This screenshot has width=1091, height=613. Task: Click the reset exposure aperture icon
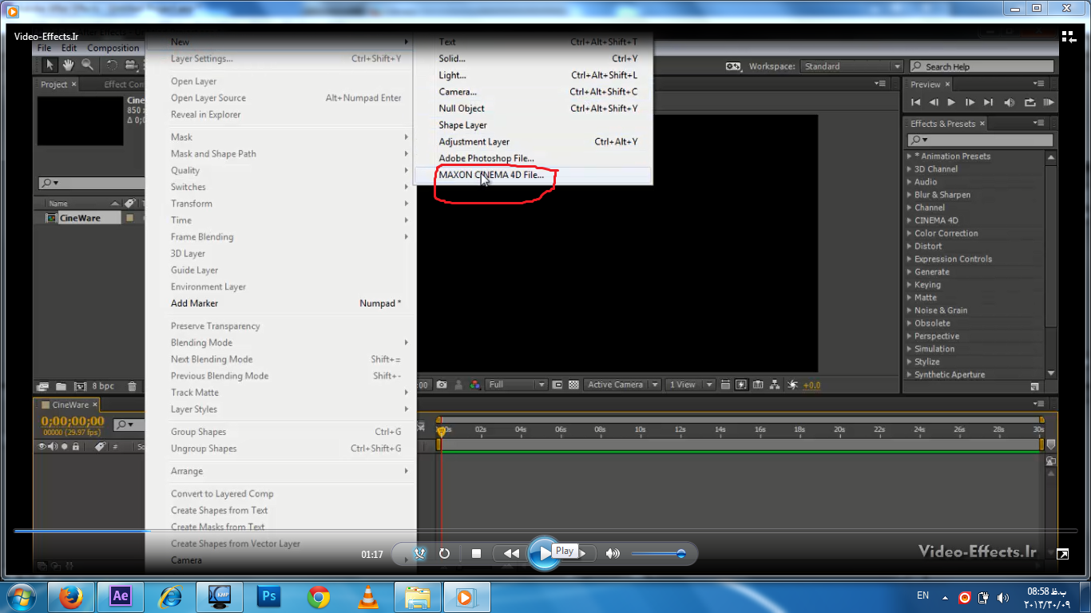(x=792, y=385)
